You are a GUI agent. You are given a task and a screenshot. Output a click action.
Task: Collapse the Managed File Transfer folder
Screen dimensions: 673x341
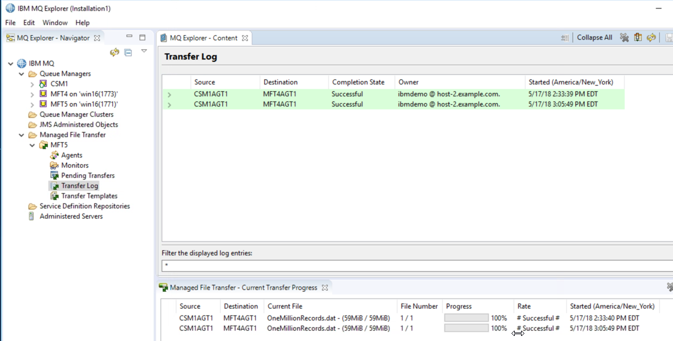22,135
